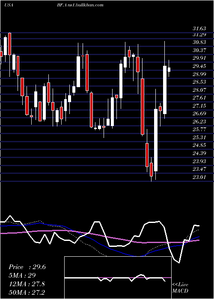Click the 24.85 price axis label
Viewport: 214px width, 299px height.
click(199, 145)
